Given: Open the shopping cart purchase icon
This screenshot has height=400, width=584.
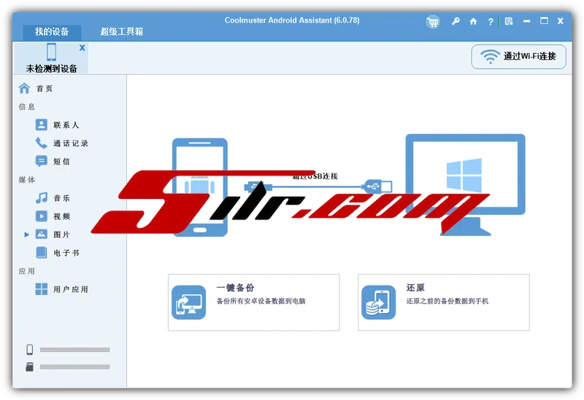Looking at the screenshot, I should pos(433,22).
